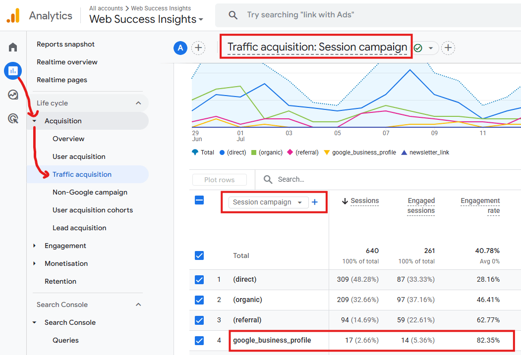521x355 pixels.
Task: Collapse the Search Console section chevron
Action: (x=139, y=304)
